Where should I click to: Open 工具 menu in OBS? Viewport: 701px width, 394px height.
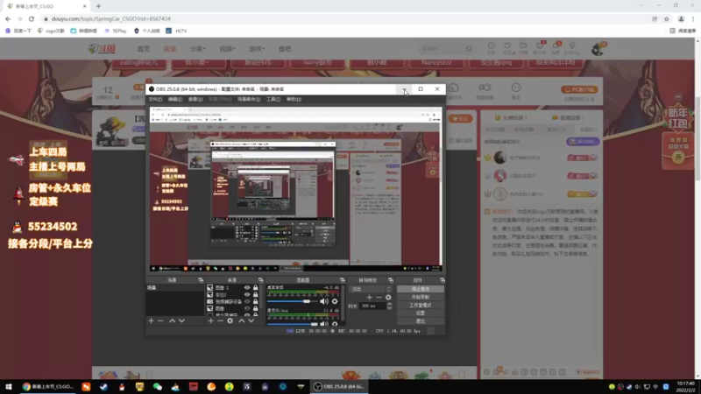[x=273, y=99]
